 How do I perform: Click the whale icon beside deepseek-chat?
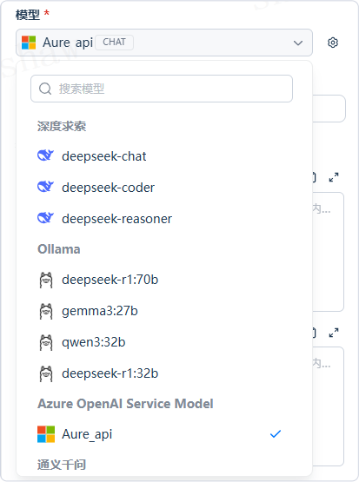click(45, 155)
